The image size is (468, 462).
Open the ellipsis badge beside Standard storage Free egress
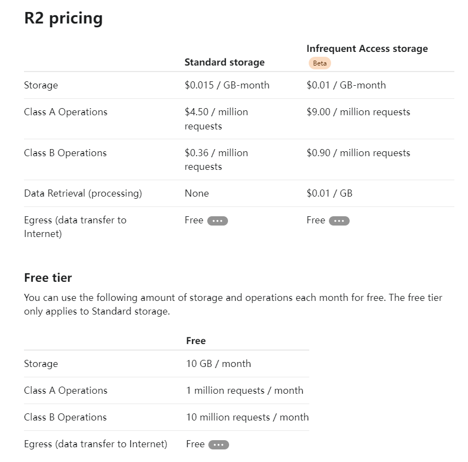(218, 221)
